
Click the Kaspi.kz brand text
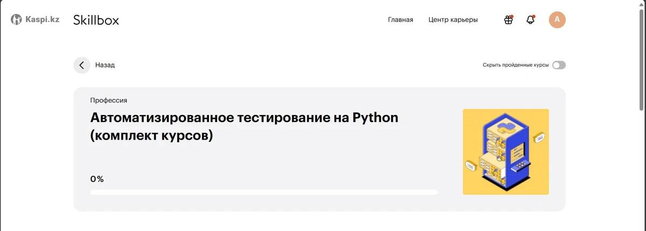[x=43, y=20]
